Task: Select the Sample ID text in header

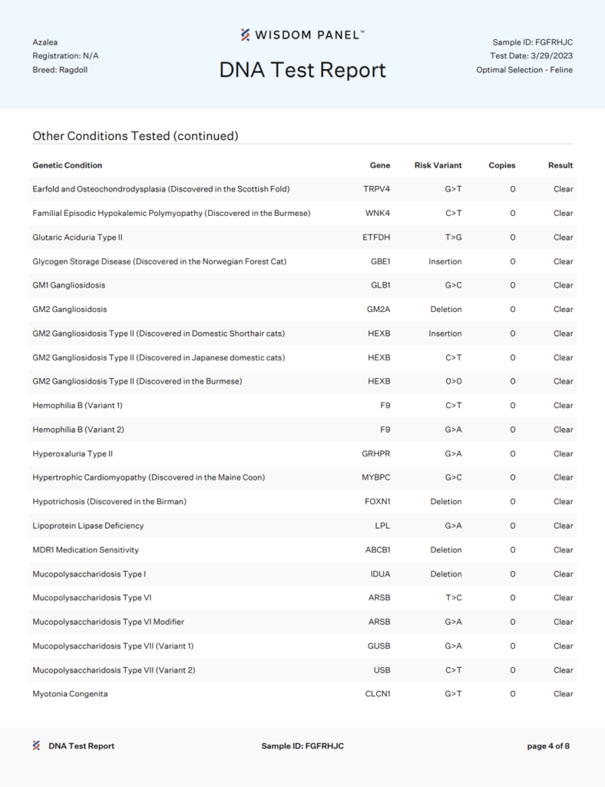Action: click(532, 42)
